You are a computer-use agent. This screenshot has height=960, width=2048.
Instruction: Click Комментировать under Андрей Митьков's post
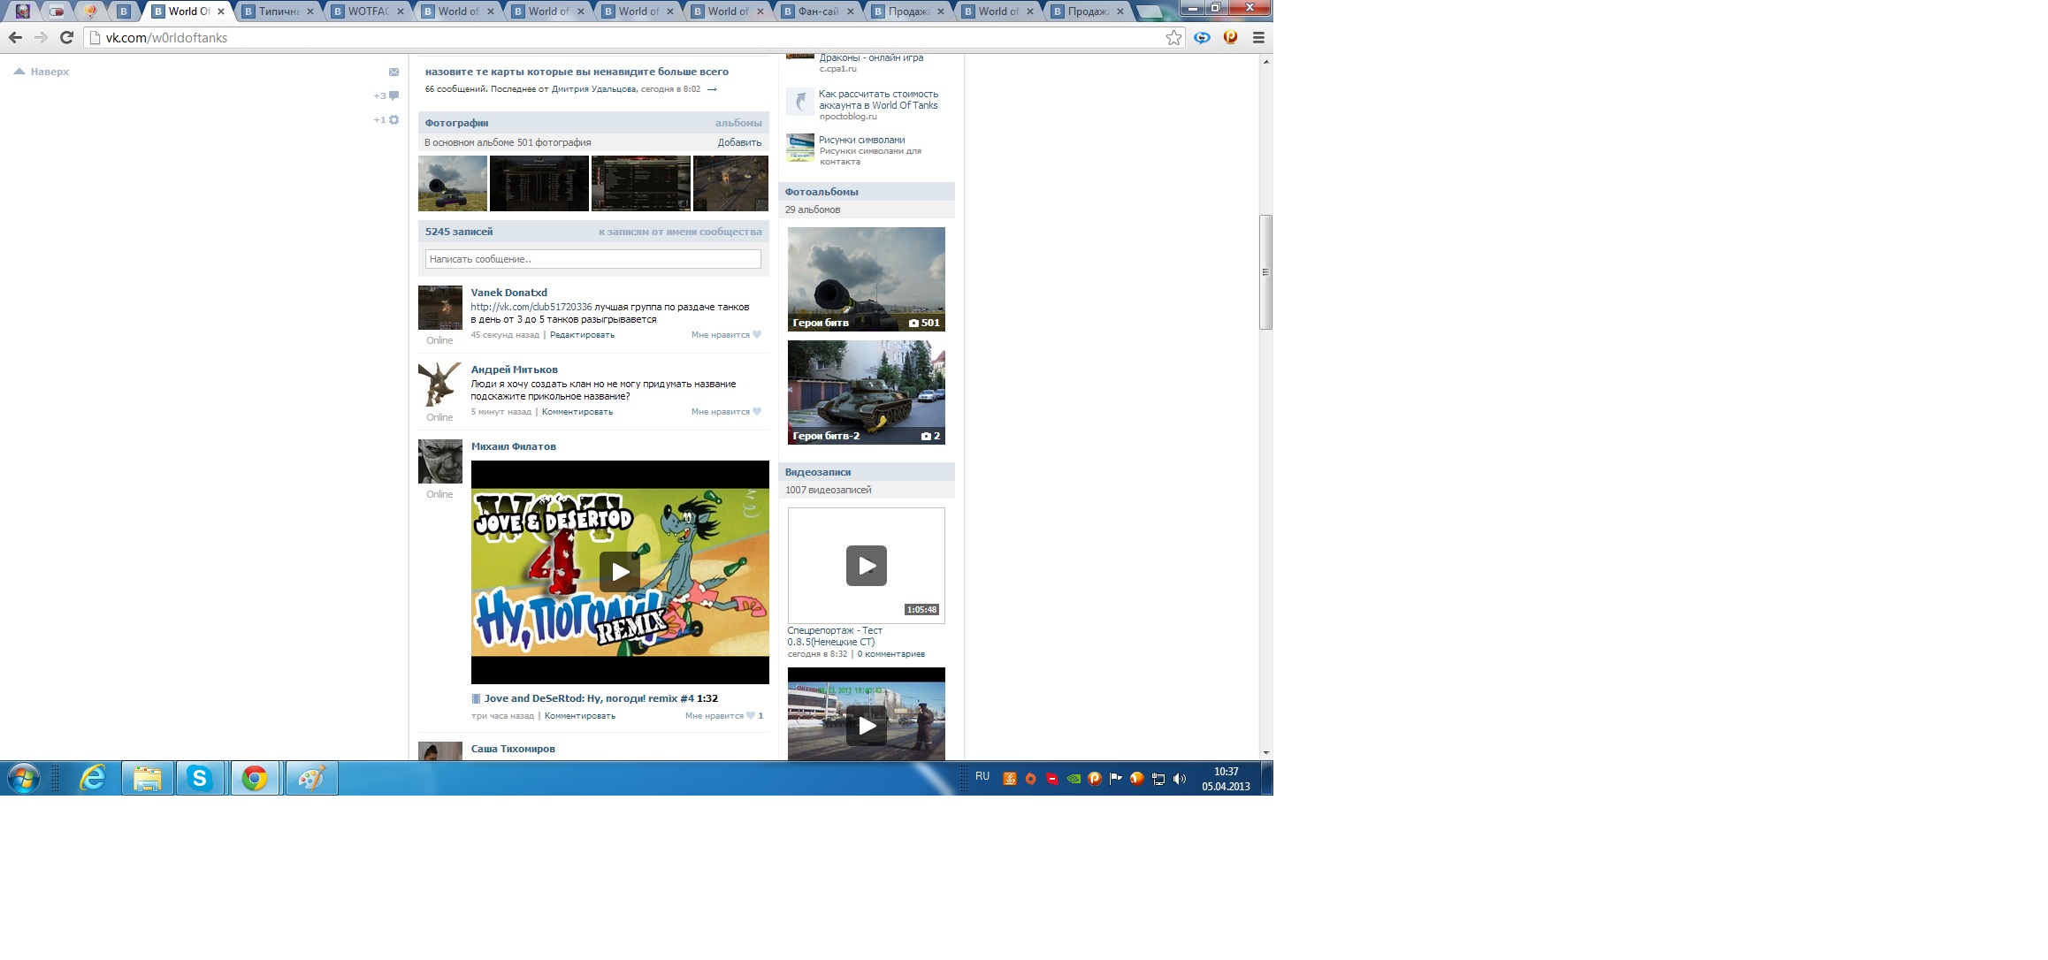click(x=577, y=412)
